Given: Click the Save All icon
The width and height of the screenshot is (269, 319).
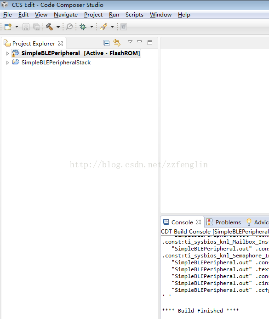Looking at the screenshot, I should pyautogui.click(x=37, y=27).
